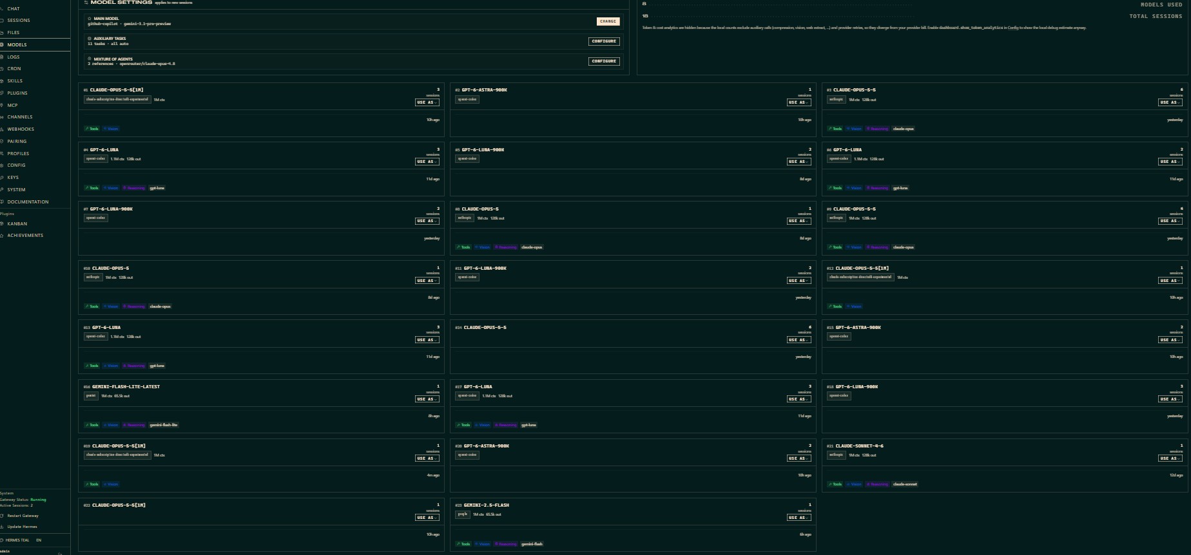
Task: Expand Use As menu for #15 GPT-6-ASTRA-900K
Action: coord(1170,340)
